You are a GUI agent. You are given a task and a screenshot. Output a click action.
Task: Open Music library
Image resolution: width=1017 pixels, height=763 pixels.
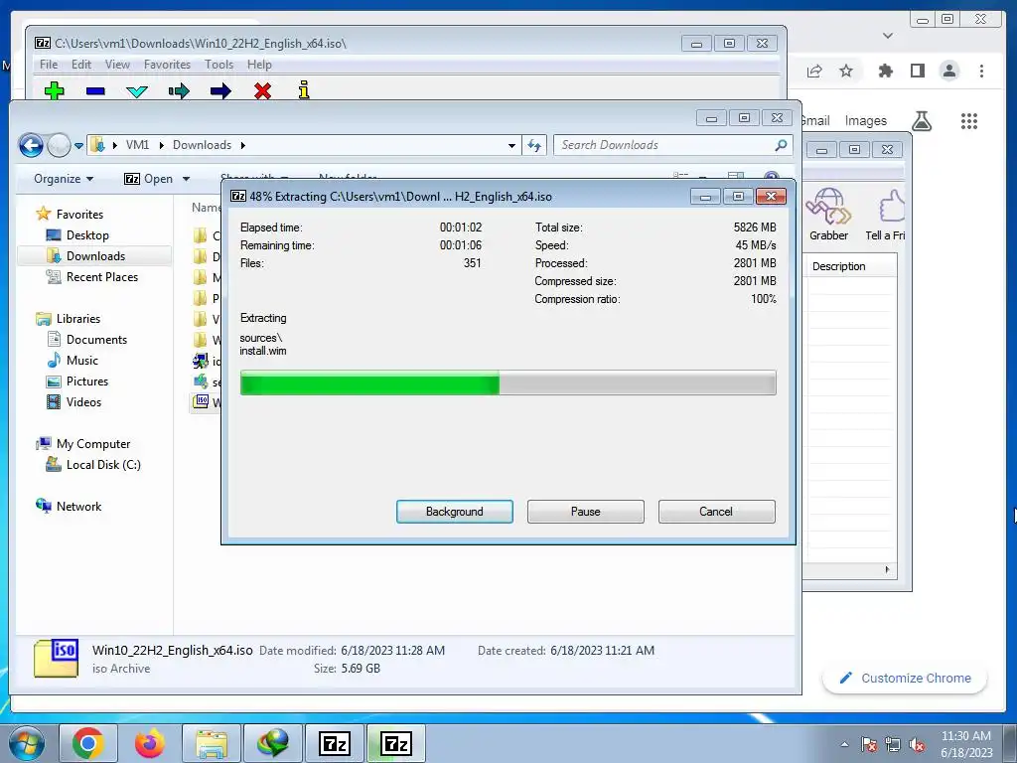pyautogui.click(x=81, y=360)
